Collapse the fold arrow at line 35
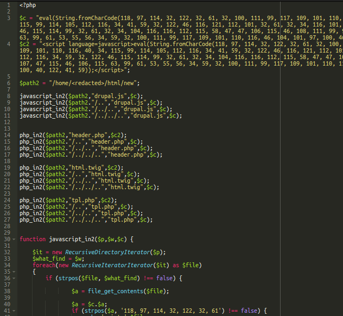This screenshot has width=343, height=316. [x=14, y=272]
